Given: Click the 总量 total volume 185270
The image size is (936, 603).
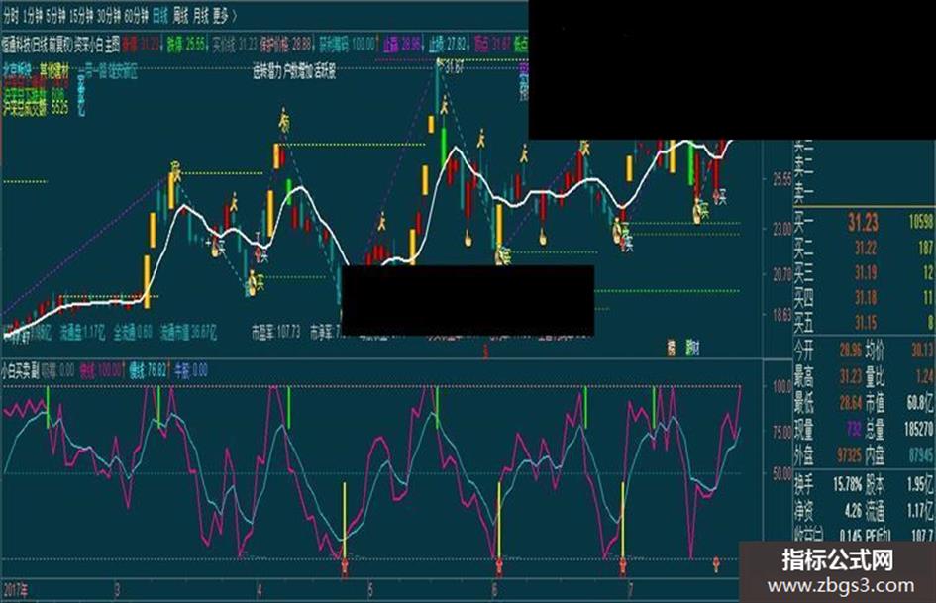Looking at the screenshot, I should click(x=918, y=429).
